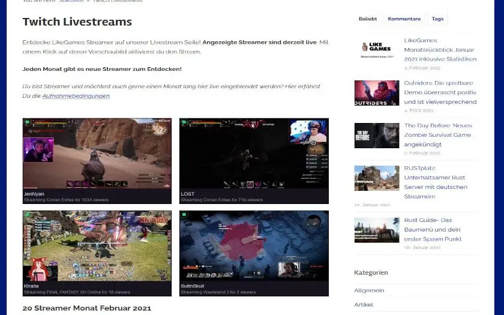504x315 pixels.
Task: Click the green live indicator on SultnSkull's stream
Action: tap(184, 215)
